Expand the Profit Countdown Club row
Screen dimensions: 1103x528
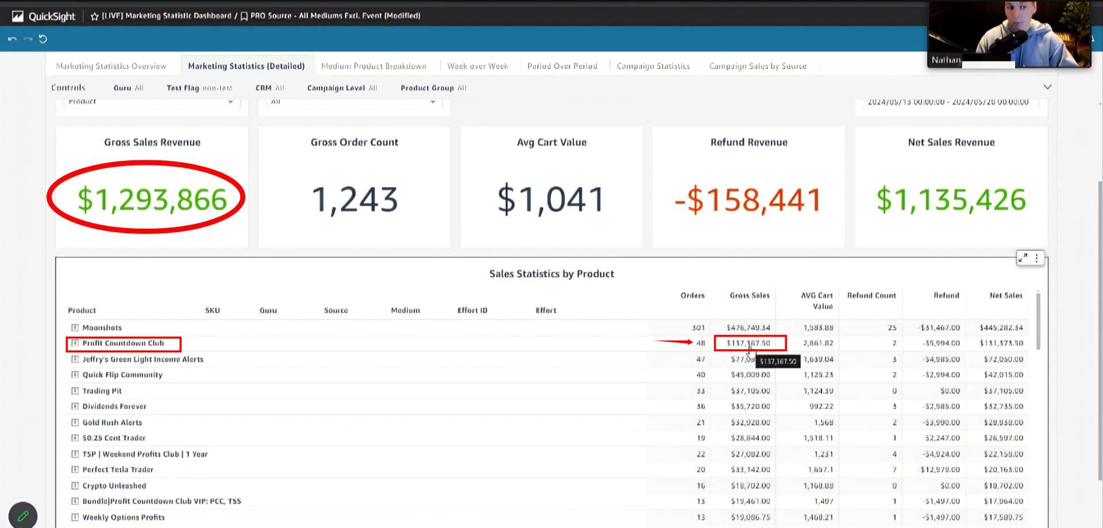click(x=75, y=343)
